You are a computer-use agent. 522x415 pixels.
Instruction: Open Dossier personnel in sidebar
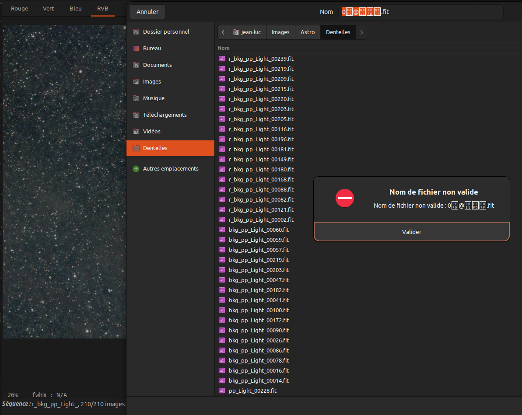click(171, 31)
